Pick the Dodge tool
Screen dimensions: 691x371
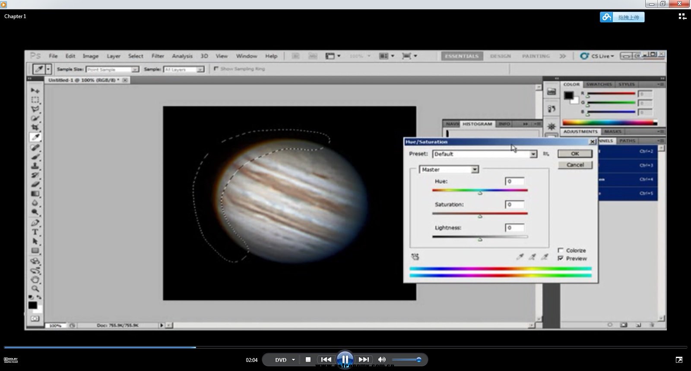(x=35, y=212)
